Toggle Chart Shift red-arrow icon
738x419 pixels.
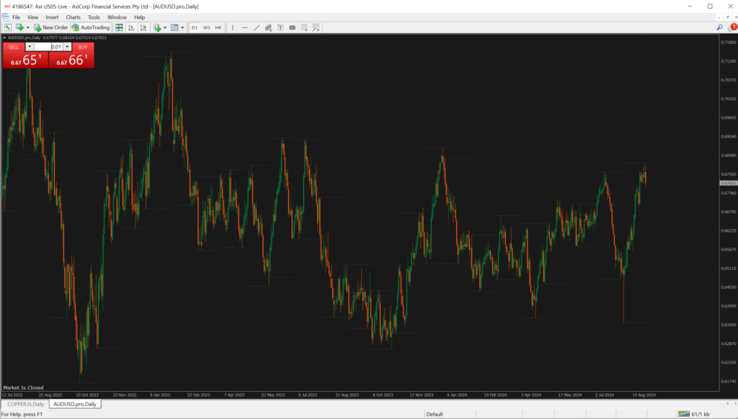[x=143, y=28]
